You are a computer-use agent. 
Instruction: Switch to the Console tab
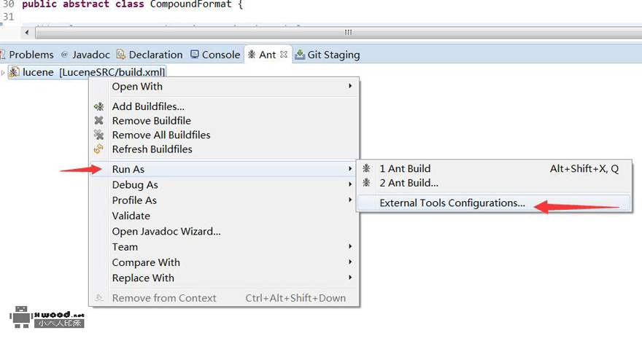point(215,55)
